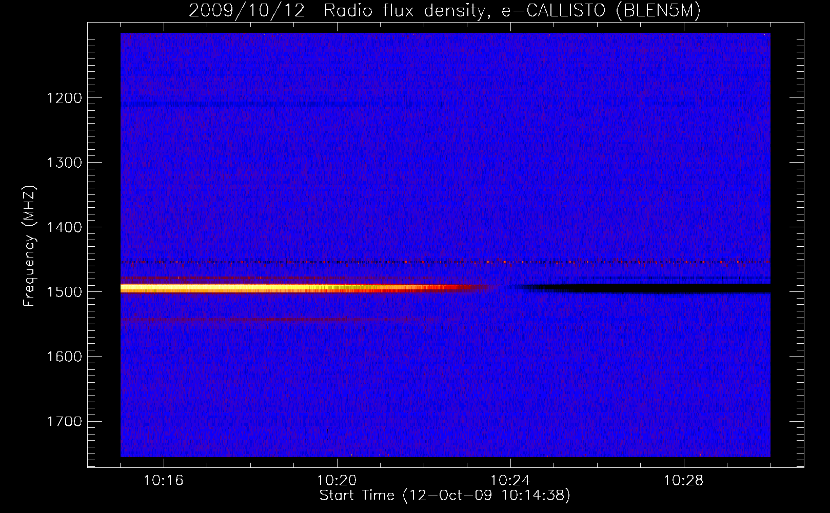Click the dotted red interference line near 1455 MHz
Image resolution: width=830 pixels, height=513 pixels.
point(445,262)
